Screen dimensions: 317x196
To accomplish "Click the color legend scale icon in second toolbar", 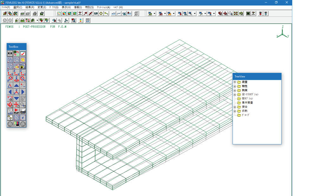I will point(81,20).
